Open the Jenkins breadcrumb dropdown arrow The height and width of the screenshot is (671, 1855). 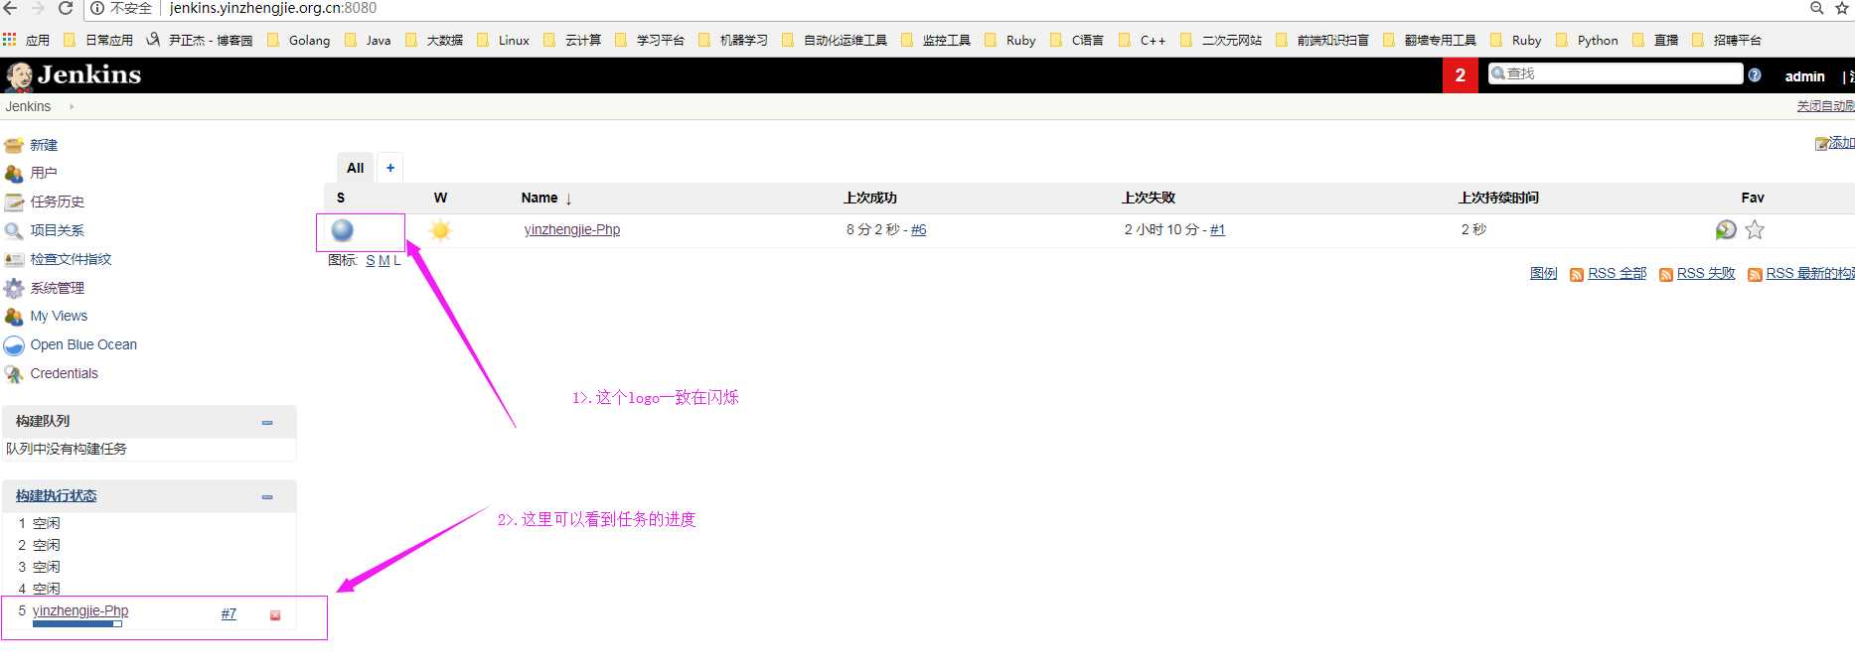click(x=72, y=106)
